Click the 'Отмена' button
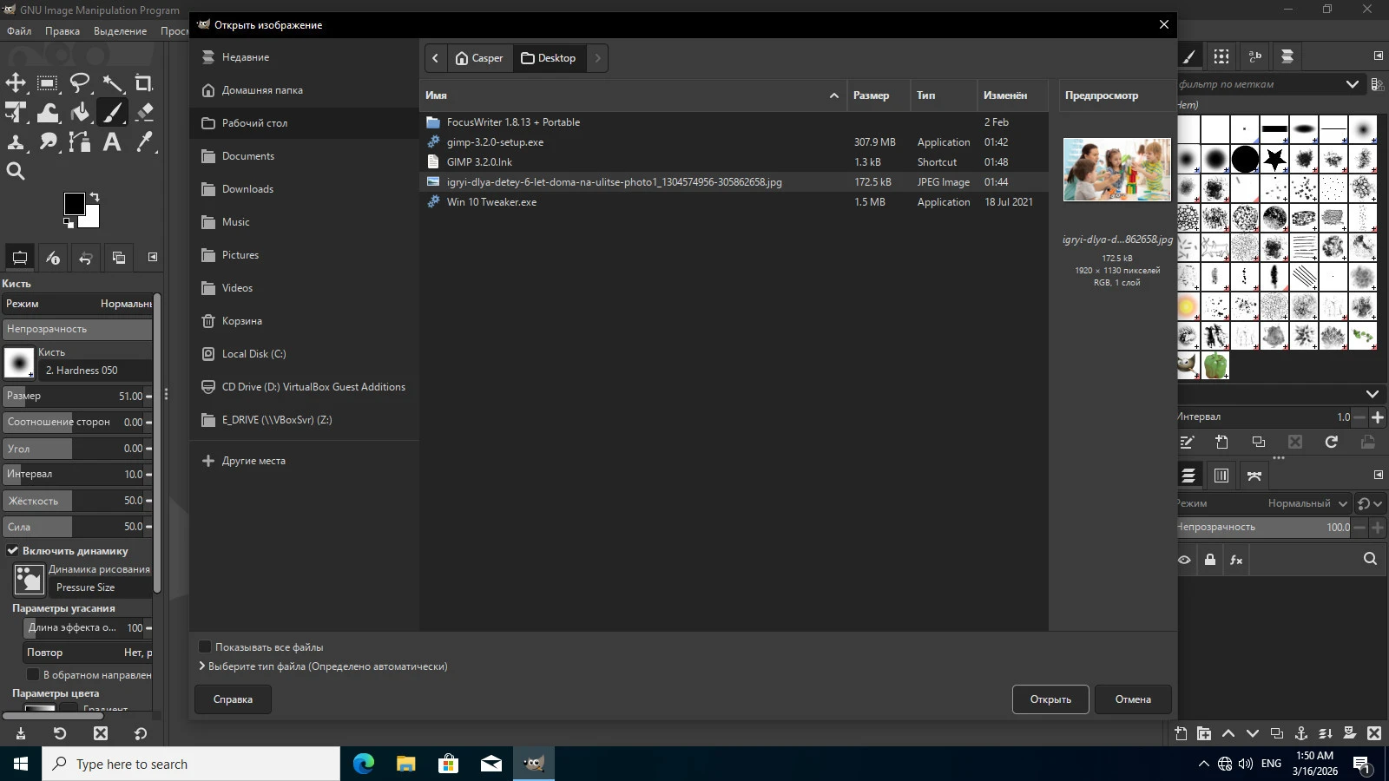Image resolution: width=1389 pixels, height=781 pixels. (1133, 699)
